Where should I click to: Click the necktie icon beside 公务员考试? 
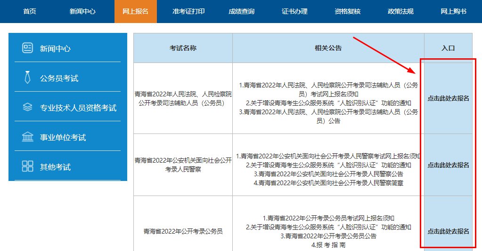click(x=28, y=78)
